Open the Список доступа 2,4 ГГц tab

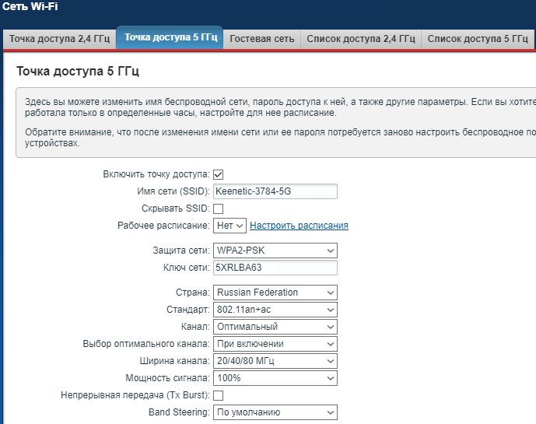[x=360, y=38]
